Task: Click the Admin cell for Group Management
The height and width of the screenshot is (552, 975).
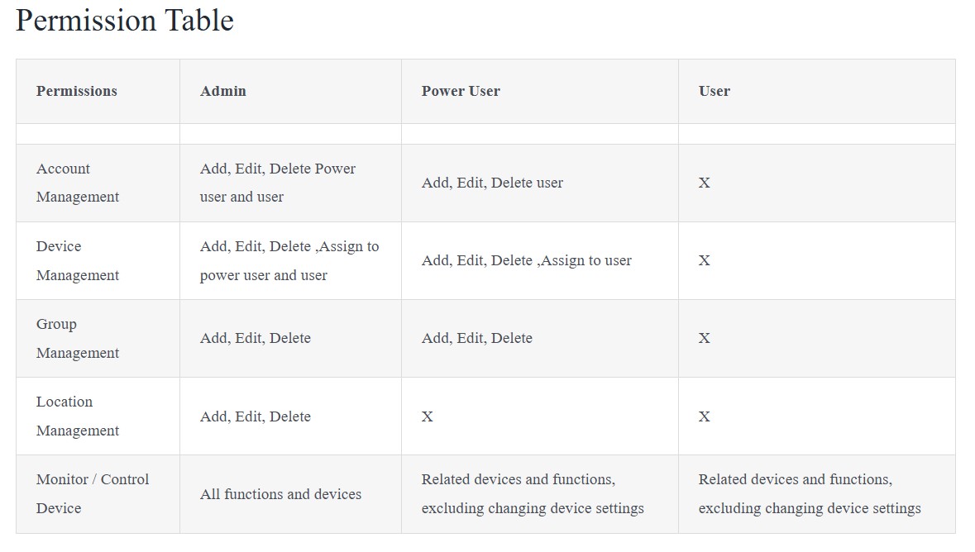Action: click(x=255, y=338)
